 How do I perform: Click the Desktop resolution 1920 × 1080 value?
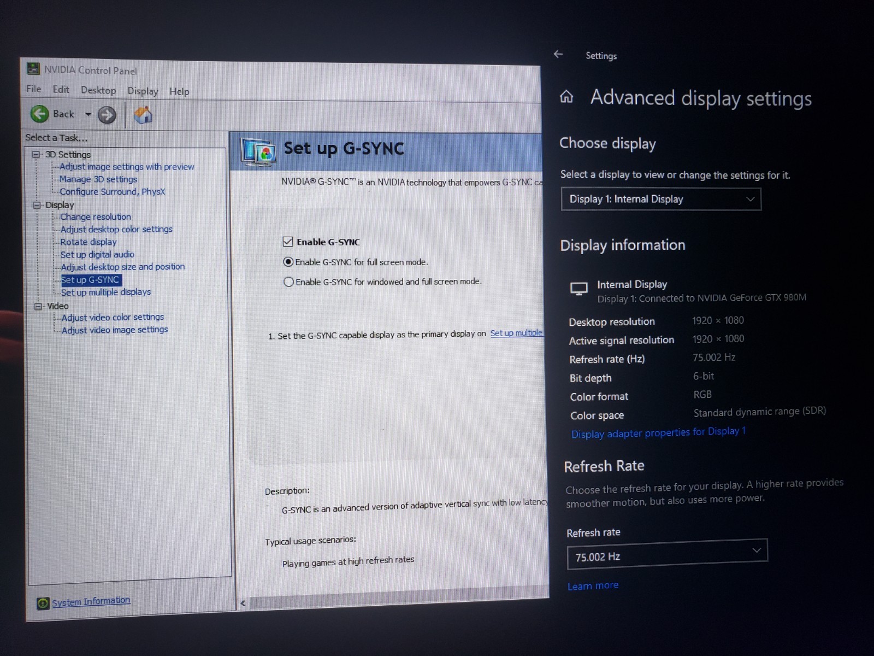pyautogui.click(x=718, y=320)
